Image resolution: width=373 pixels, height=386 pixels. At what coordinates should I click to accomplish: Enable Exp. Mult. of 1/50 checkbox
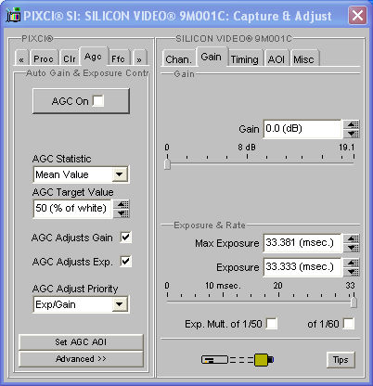click(272, 324)
